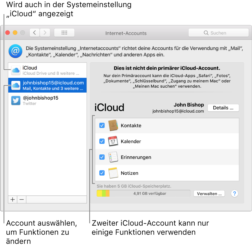Click the 4,91 GB verfügbar text
The image size is (252, 247).
pyautogui.click(x=150, y=193)
